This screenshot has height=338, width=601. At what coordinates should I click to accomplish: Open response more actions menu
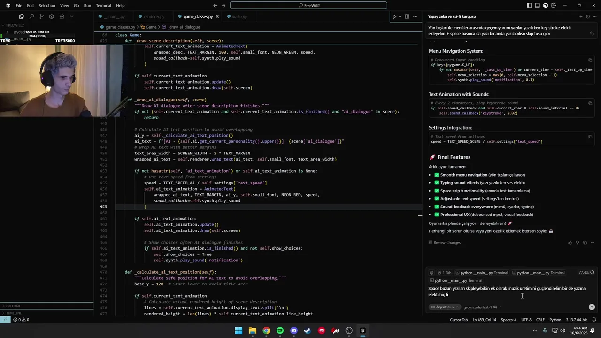[x=593, y=243]
